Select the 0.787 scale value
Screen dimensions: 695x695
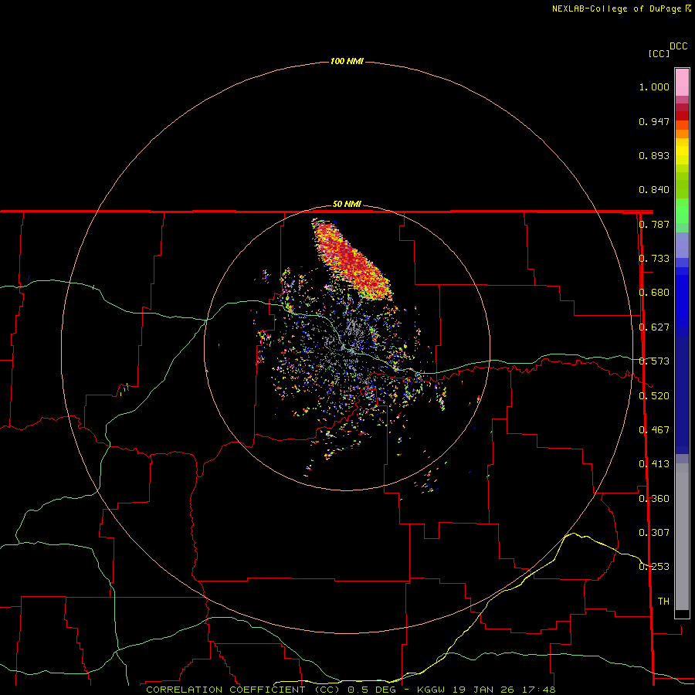654,224
